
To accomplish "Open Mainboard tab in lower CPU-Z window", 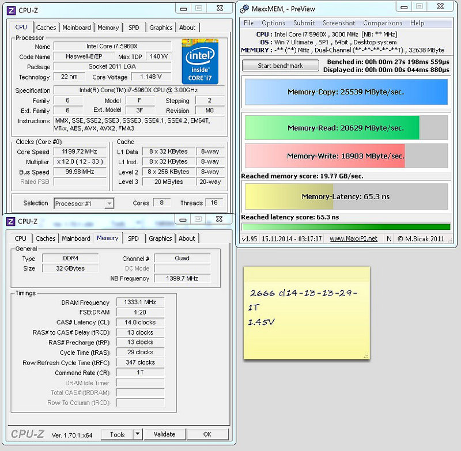I will 76,238.
